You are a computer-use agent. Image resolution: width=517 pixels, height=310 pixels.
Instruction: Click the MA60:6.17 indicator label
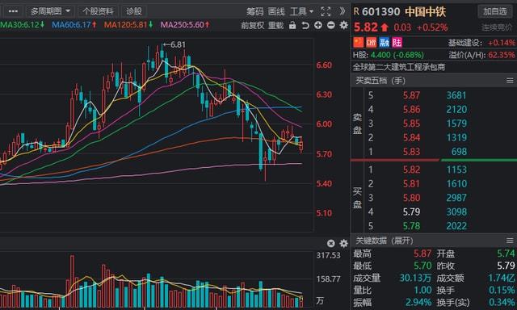click(x=74, y=25)
